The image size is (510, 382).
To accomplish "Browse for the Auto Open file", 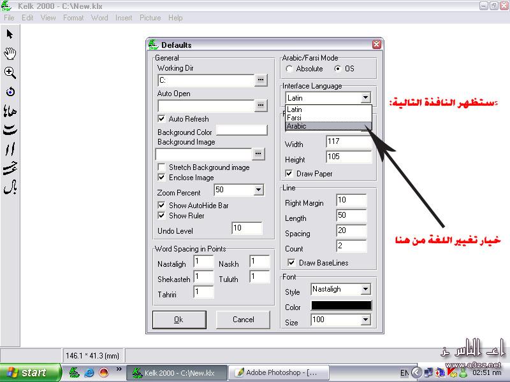I will pyautogui.click(x=261, y=105).
